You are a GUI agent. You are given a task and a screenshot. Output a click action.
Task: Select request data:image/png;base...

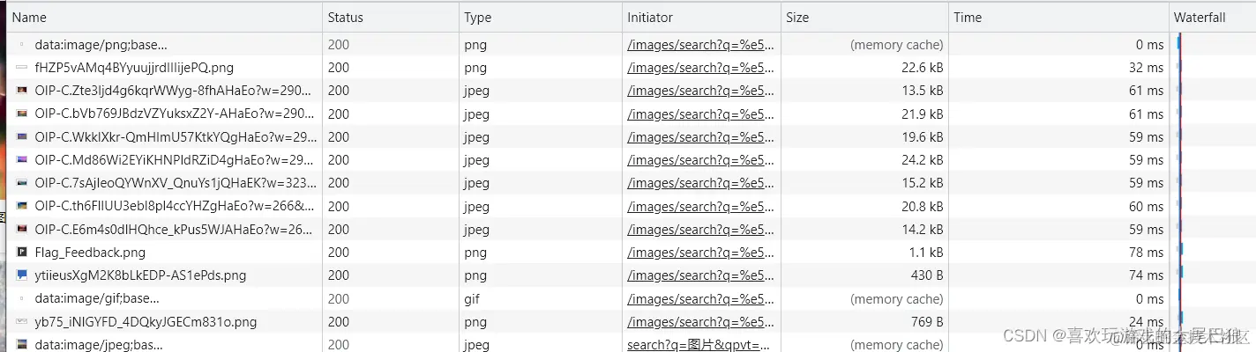(101, 44)
